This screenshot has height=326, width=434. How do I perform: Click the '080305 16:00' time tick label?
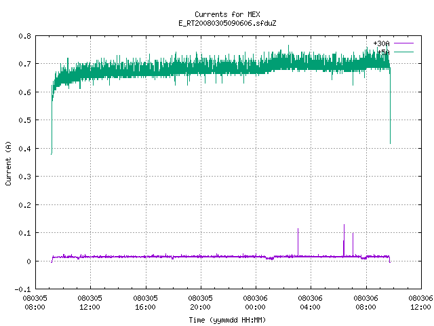[145, 303]
